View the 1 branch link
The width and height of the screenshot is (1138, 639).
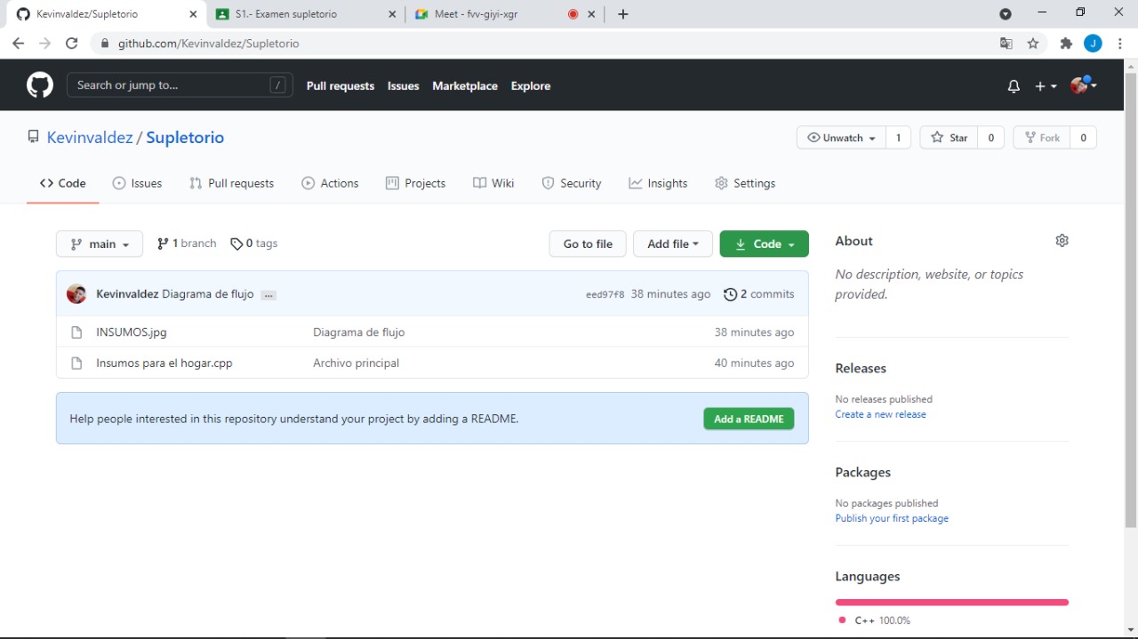click(187, 244)
